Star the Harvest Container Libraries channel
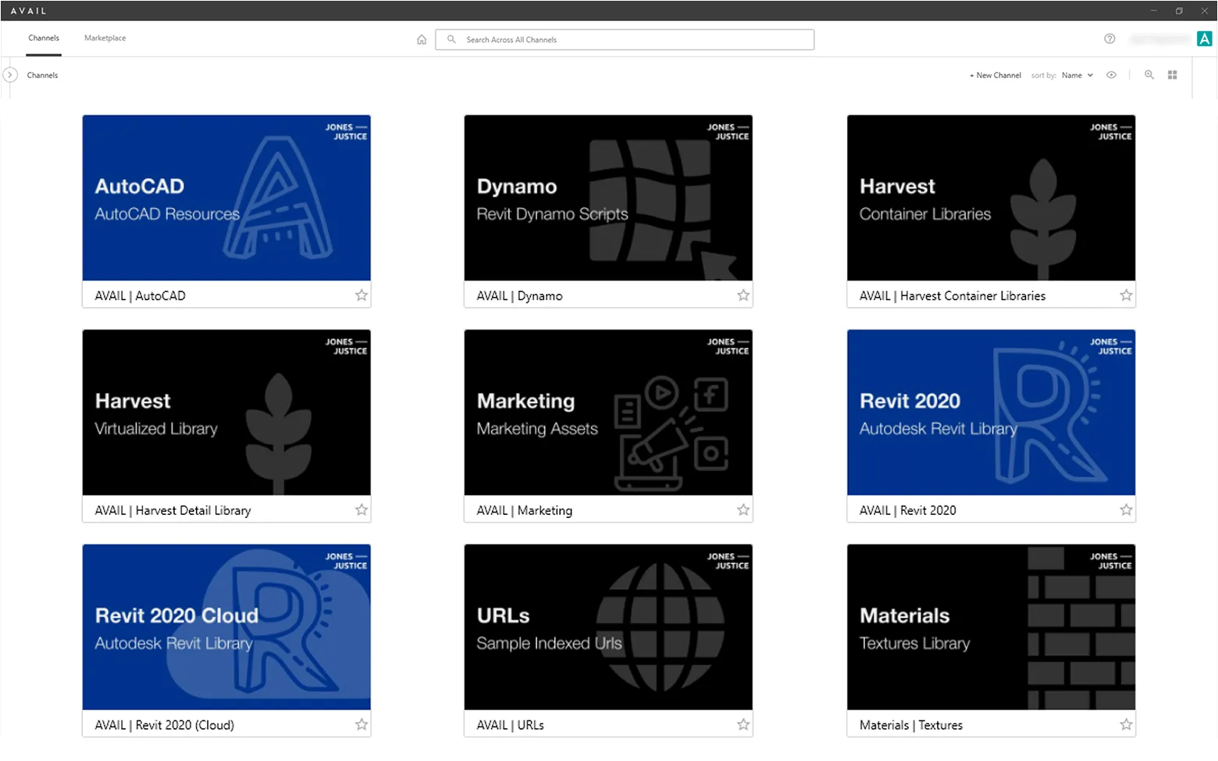Image resolution: width=1218 pixels, height=761 pixels. click(x=1126, y=295)
